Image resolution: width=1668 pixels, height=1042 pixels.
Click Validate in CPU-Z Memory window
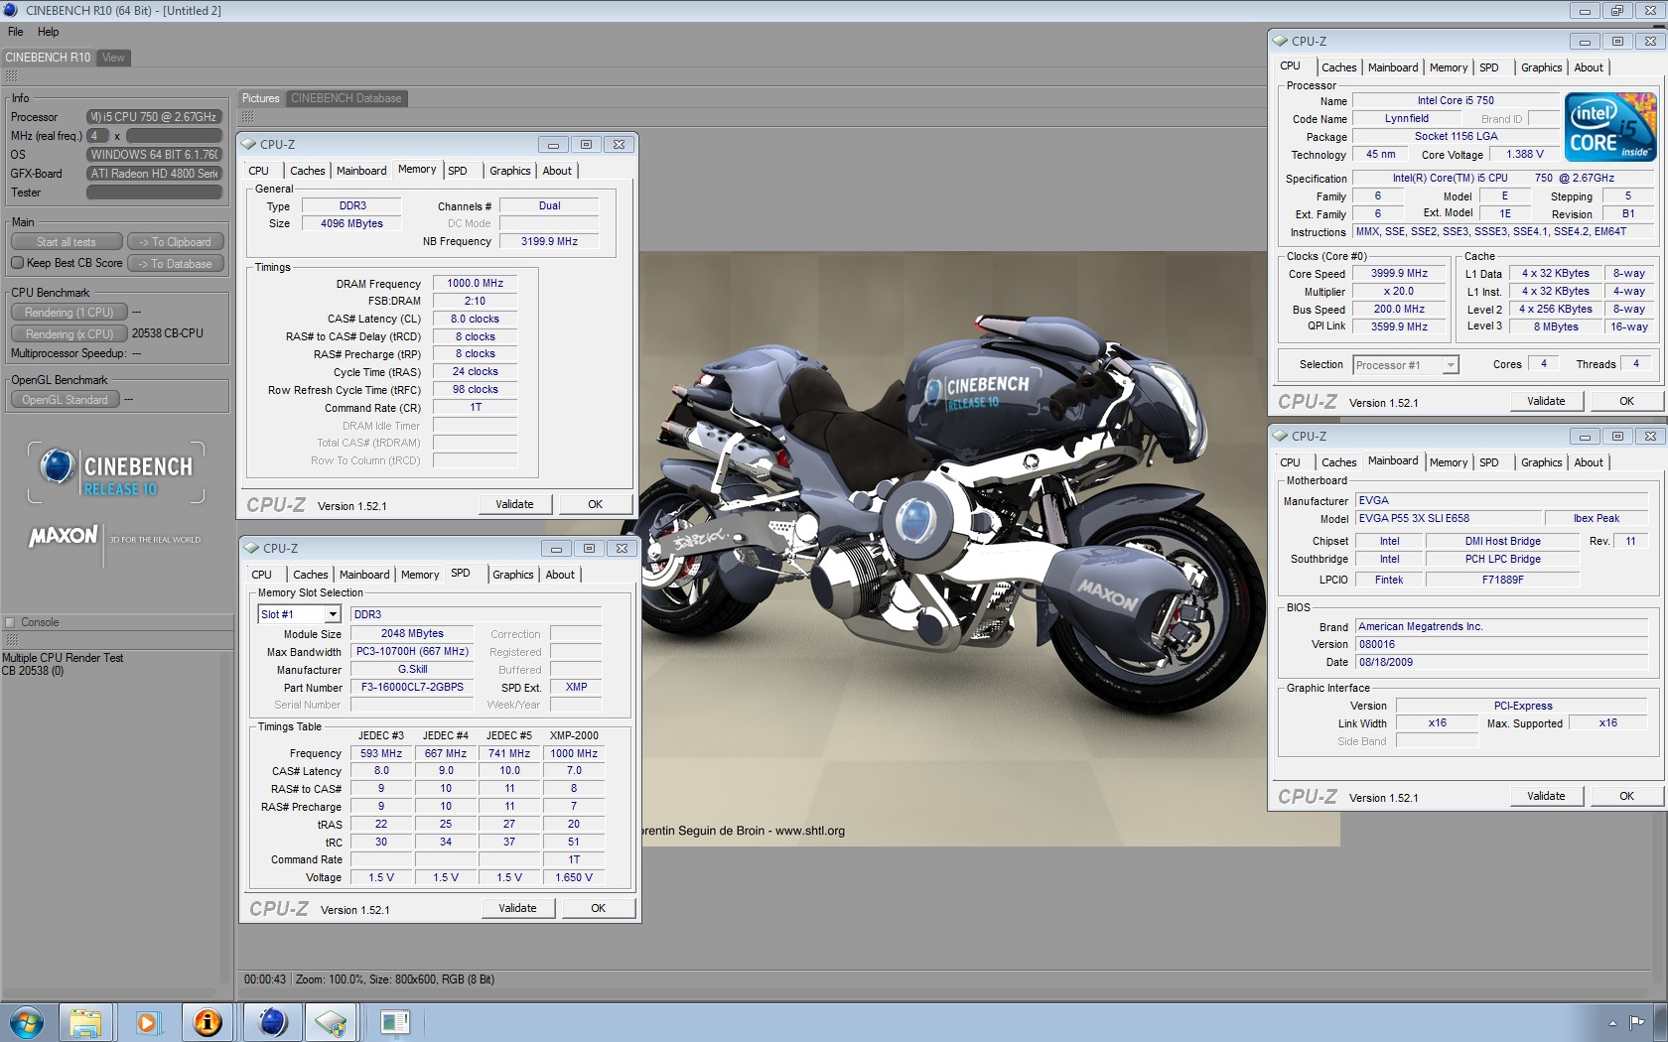(514, 504)
